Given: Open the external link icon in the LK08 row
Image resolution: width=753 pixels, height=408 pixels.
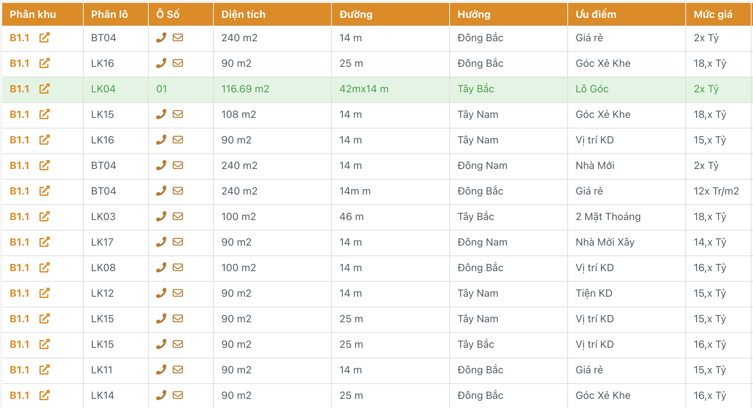Looking at the screenshot, I should click(44, 267).
